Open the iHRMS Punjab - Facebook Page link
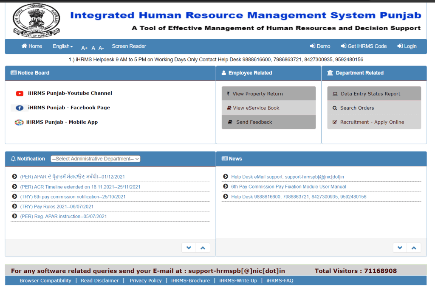 tap(69, 108)
